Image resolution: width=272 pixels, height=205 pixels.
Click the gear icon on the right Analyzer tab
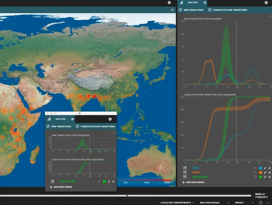(x=205, y=2)
